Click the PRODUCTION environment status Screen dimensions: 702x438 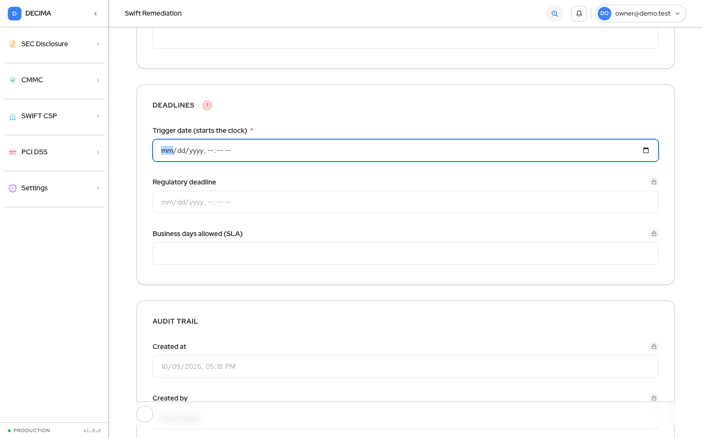(x=29, y=431)
